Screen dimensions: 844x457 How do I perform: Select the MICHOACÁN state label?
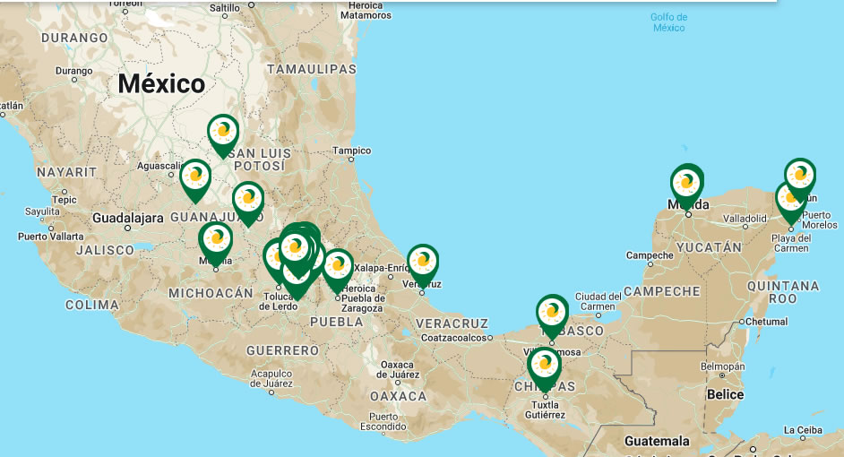click(x=211, y=293)
